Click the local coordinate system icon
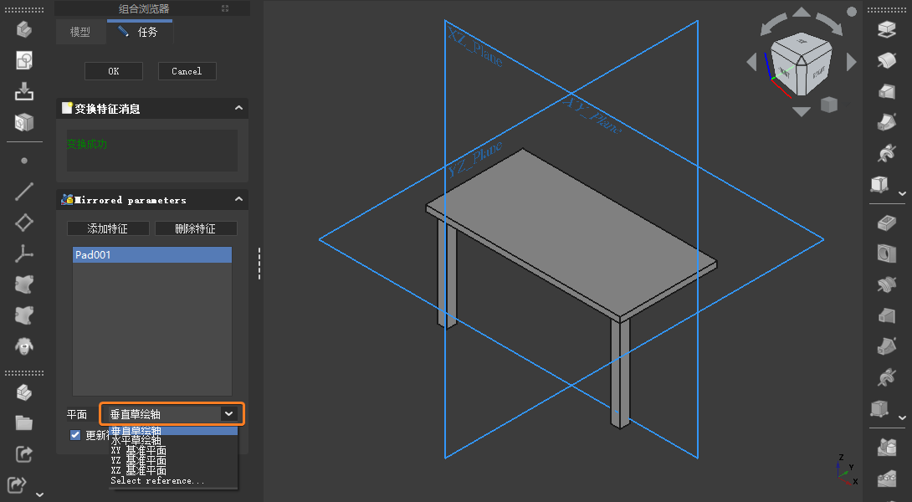 click(x=23, y=254)
